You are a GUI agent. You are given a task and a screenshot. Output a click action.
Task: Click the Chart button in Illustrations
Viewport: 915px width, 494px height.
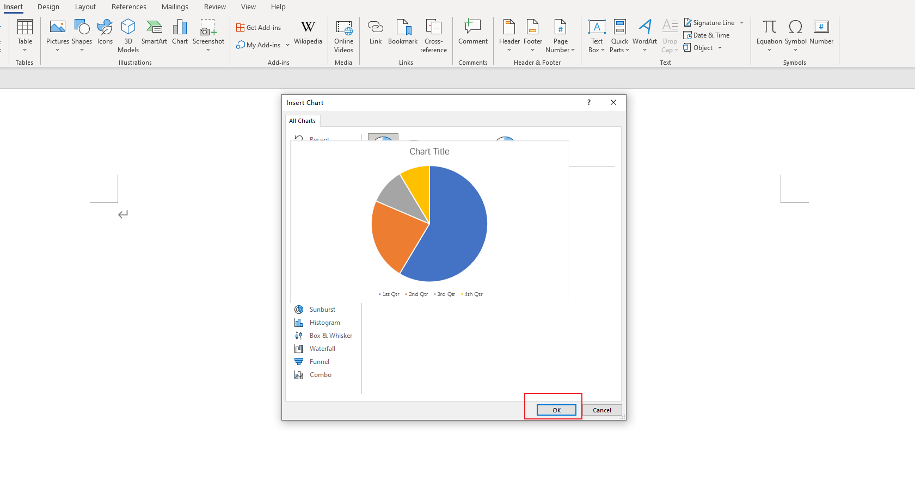pos(180,33)
